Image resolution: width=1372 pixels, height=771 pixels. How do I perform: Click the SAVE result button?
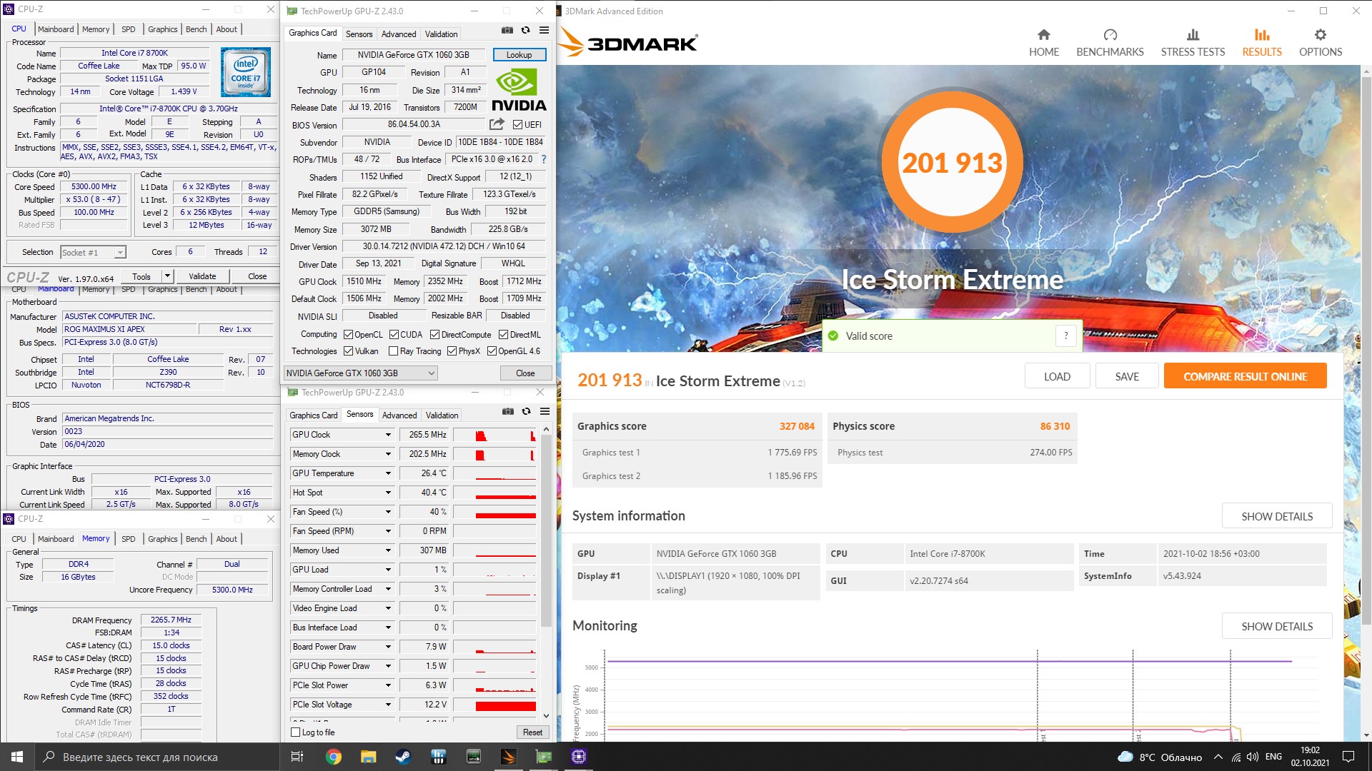1127,376
